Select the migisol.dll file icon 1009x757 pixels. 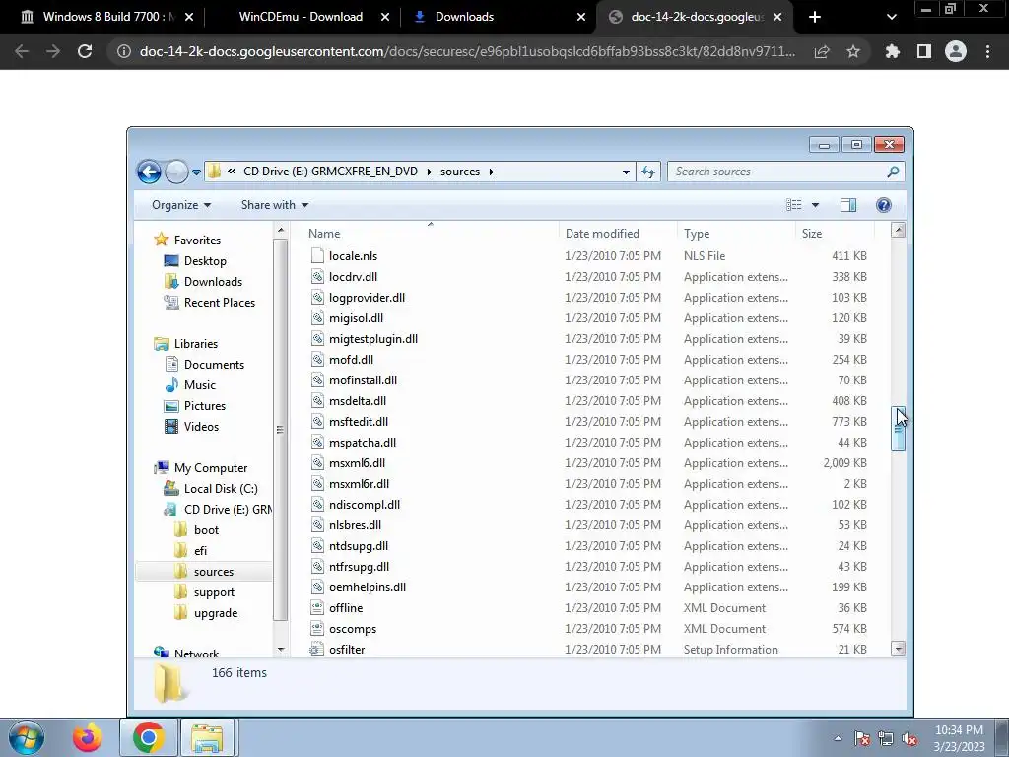coord(317,318)
